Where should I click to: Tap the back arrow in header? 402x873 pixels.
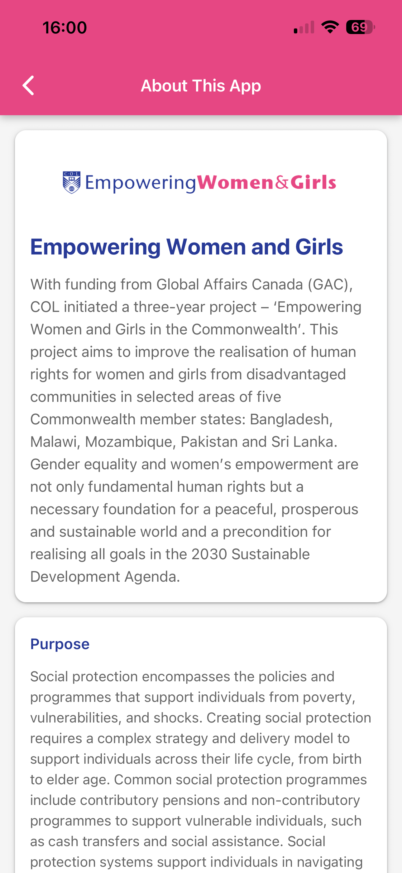point(28,86)
